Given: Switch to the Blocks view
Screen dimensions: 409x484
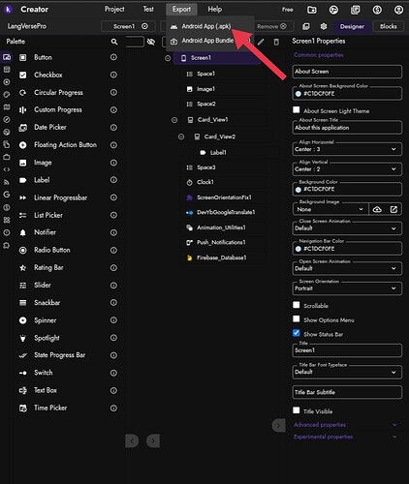Looking at the screenshot, I should 389,26.
